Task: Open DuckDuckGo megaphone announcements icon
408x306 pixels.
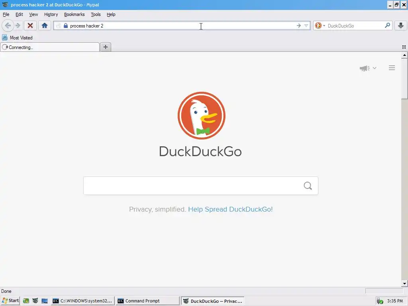Action: (x=365, y=68)
